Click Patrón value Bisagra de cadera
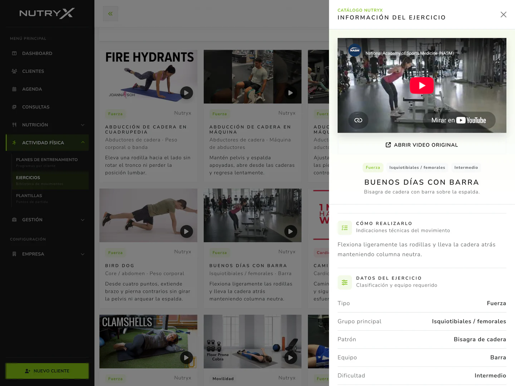The width and height of the screenshot is (515, 386). tap(480, 339)
